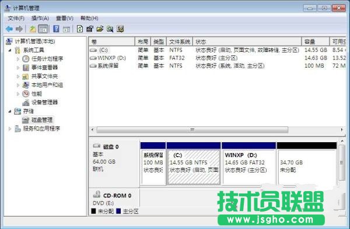
Task: Open the 查看(V) menu
Action: 65,18
